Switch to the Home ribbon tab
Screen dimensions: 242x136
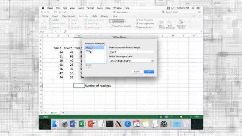coord(45,16)
